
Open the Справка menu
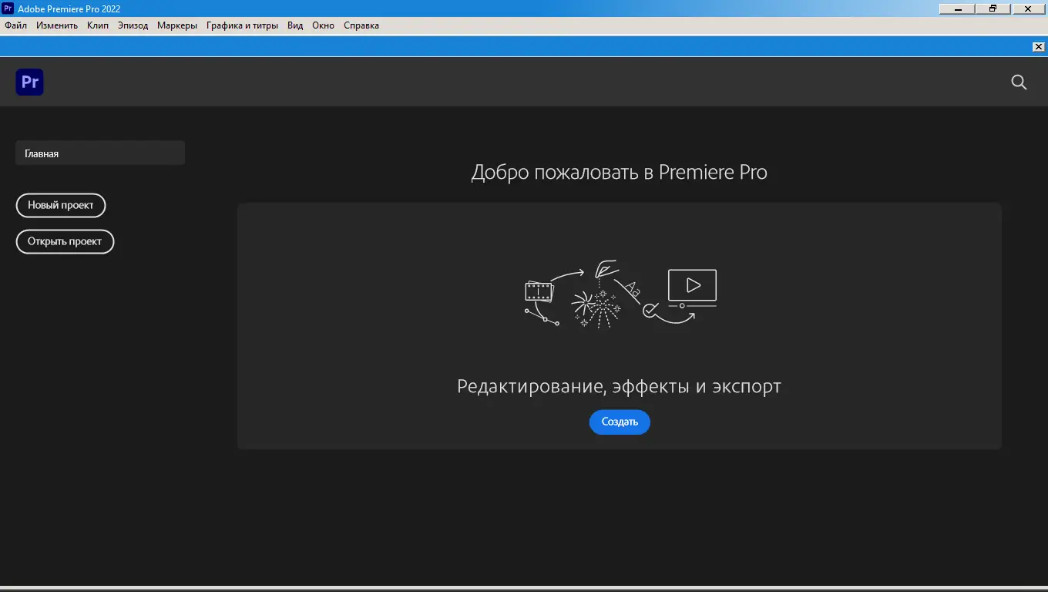(x=361, y=25)
